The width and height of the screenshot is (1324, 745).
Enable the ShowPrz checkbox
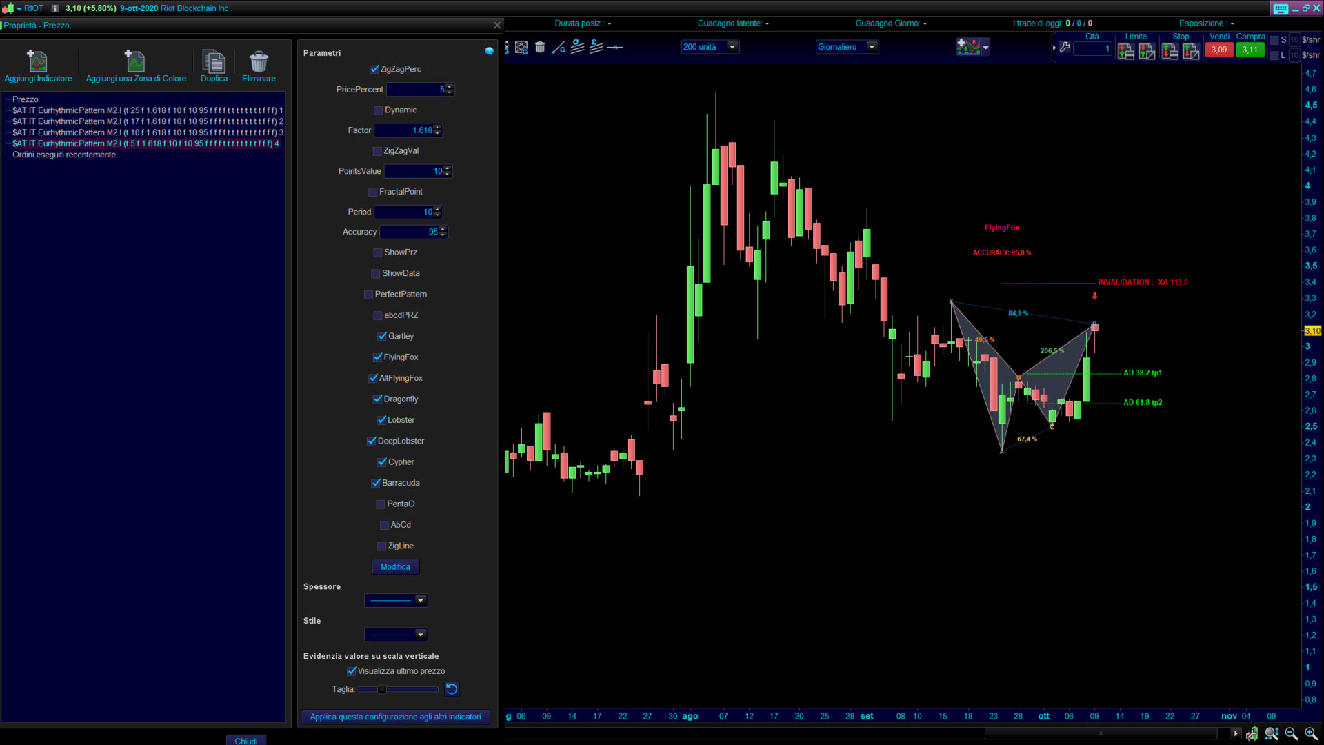pos(378,252)
